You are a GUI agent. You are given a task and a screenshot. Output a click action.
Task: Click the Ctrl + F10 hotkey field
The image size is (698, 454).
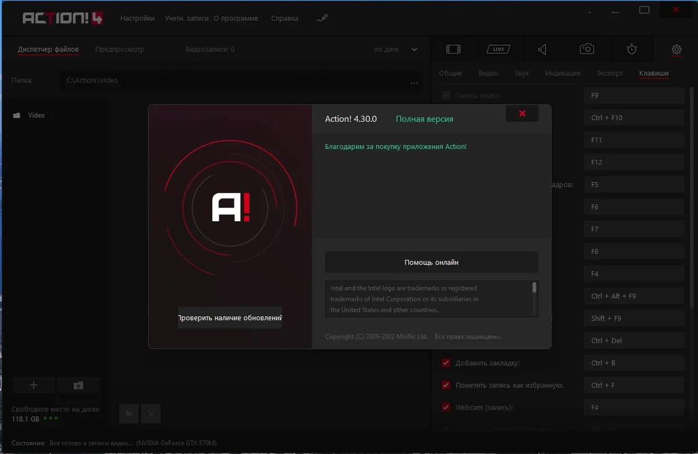634,118
